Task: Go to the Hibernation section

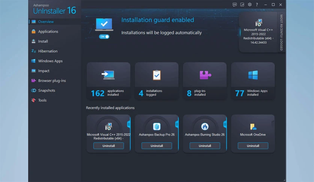Action: 55,51
